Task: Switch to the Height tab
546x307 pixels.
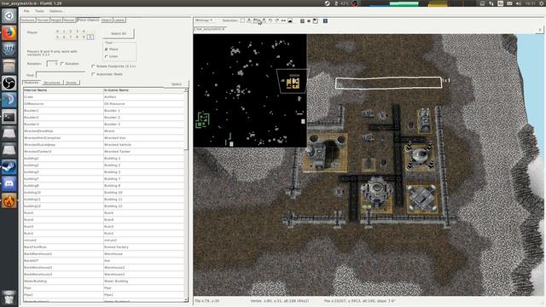Action: click(x=56, y=20)
